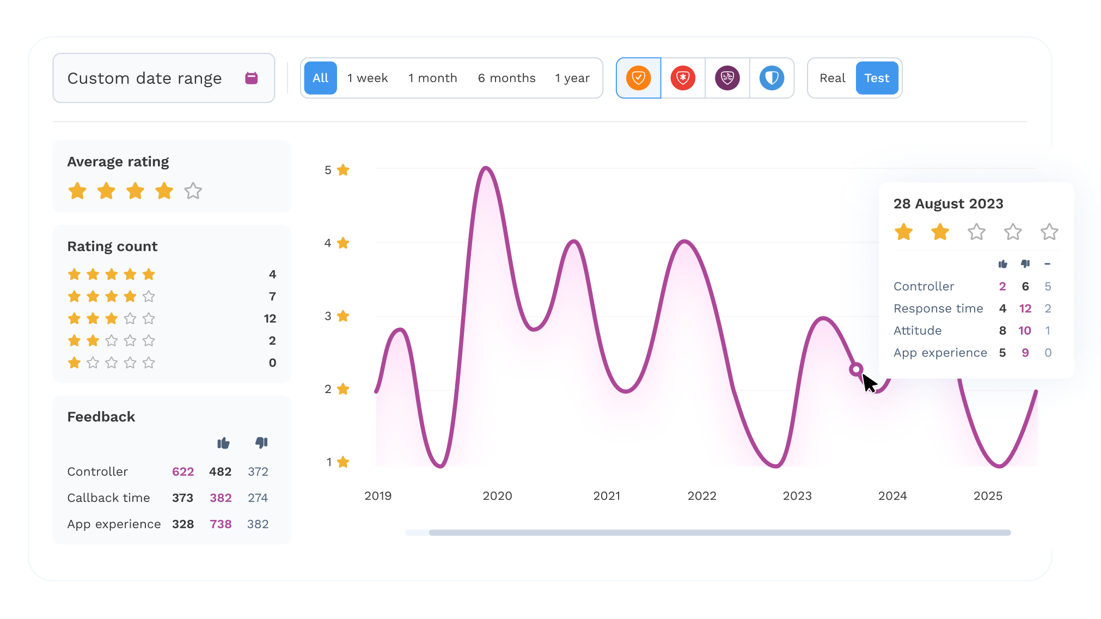1101x619 pixels.
Task: Switch data mode to Real
Action: click(832, 78)
